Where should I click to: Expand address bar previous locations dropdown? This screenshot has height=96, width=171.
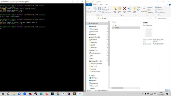[x=147, y=18]
